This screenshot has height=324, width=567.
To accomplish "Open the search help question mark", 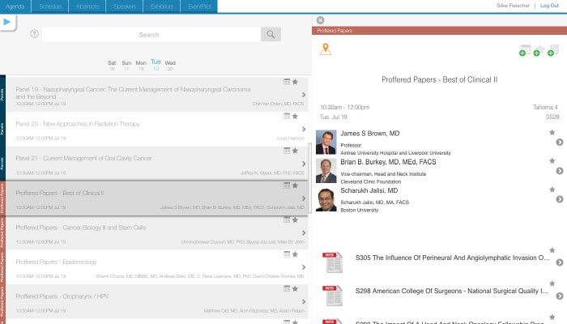I will (34, 34).
